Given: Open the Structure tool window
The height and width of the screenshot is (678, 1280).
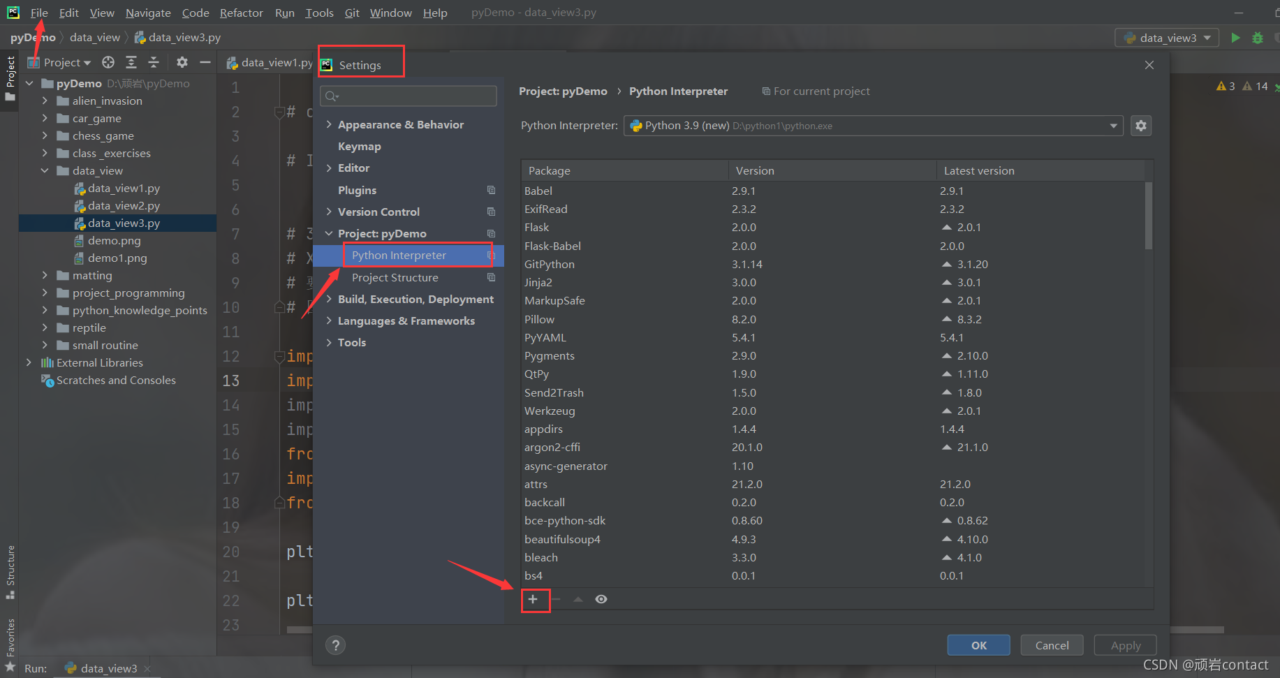Looking at the screenshot, I should point(10,571).
